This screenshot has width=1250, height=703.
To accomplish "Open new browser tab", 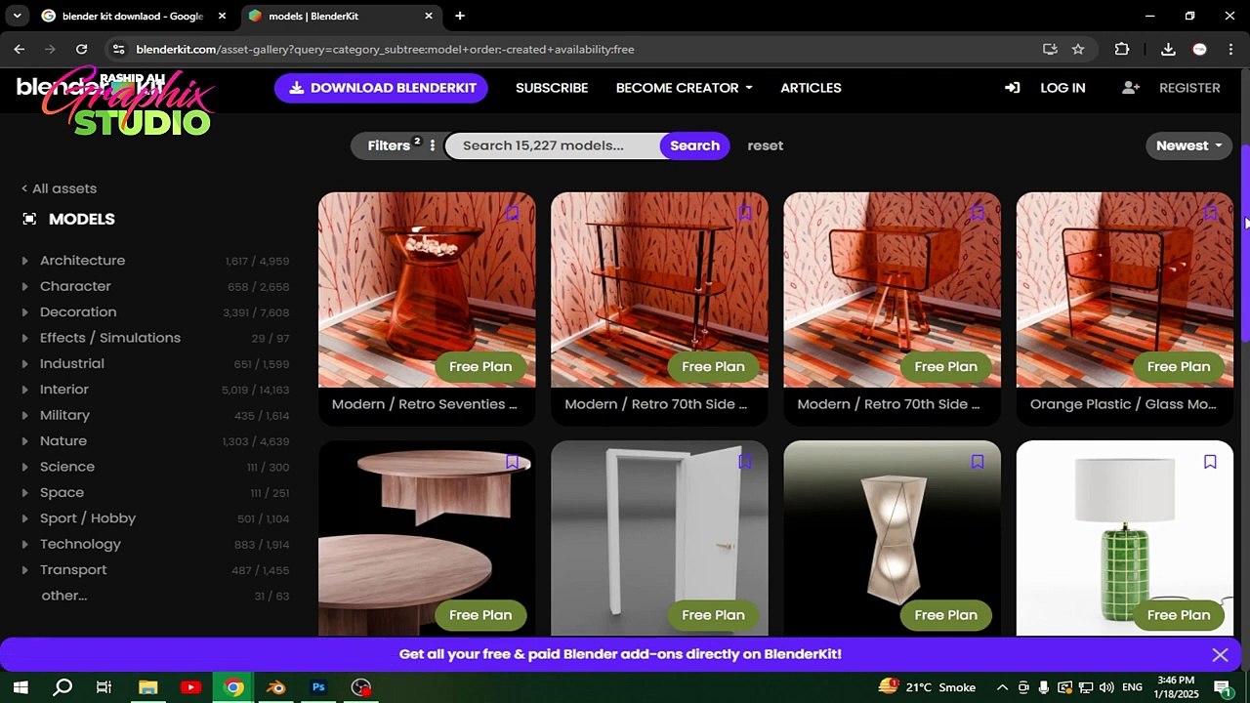I will [x=460, y=16].
